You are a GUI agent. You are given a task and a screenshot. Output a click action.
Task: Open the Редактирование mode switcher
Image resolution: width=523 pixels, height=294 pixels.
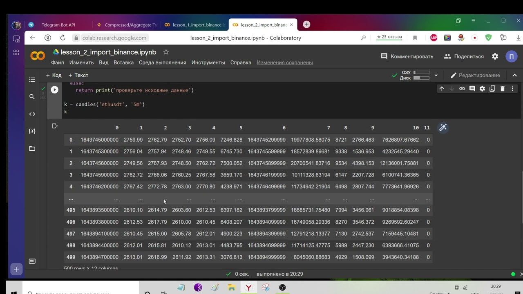click(x=475, y=75)
